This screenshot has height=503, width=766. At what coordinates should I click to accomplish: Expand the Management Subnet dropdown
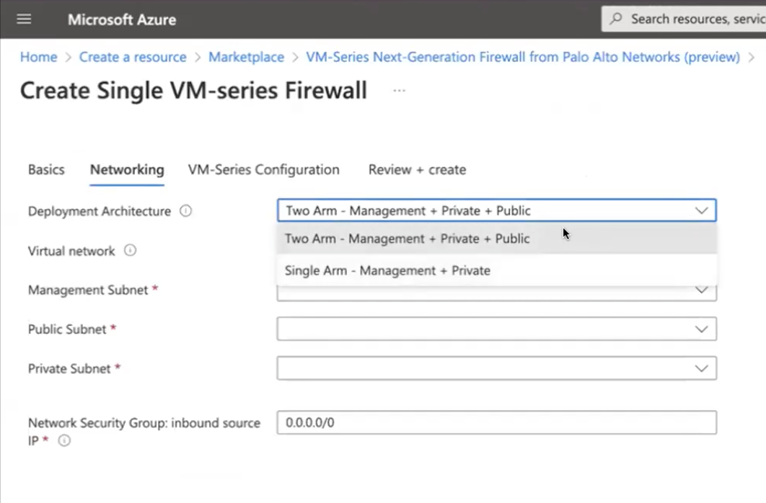click(x=701, y=290)
